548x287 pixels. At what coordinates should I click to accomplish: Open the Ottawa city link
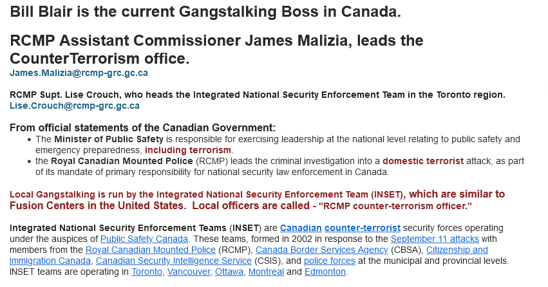(229, 272)
